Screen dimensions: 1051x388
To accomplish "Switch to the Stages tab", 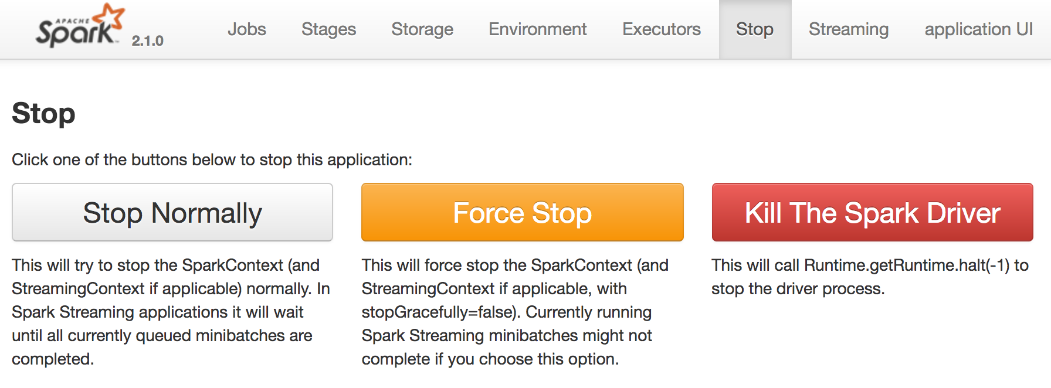I will (328, 29).
